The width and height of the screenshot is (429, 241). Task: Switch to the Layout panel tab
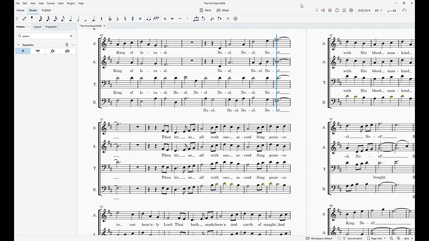(x=38, y=27)
